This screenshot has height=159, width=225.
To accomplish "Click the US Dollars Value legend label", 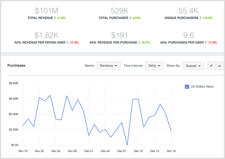I will 202,87.
